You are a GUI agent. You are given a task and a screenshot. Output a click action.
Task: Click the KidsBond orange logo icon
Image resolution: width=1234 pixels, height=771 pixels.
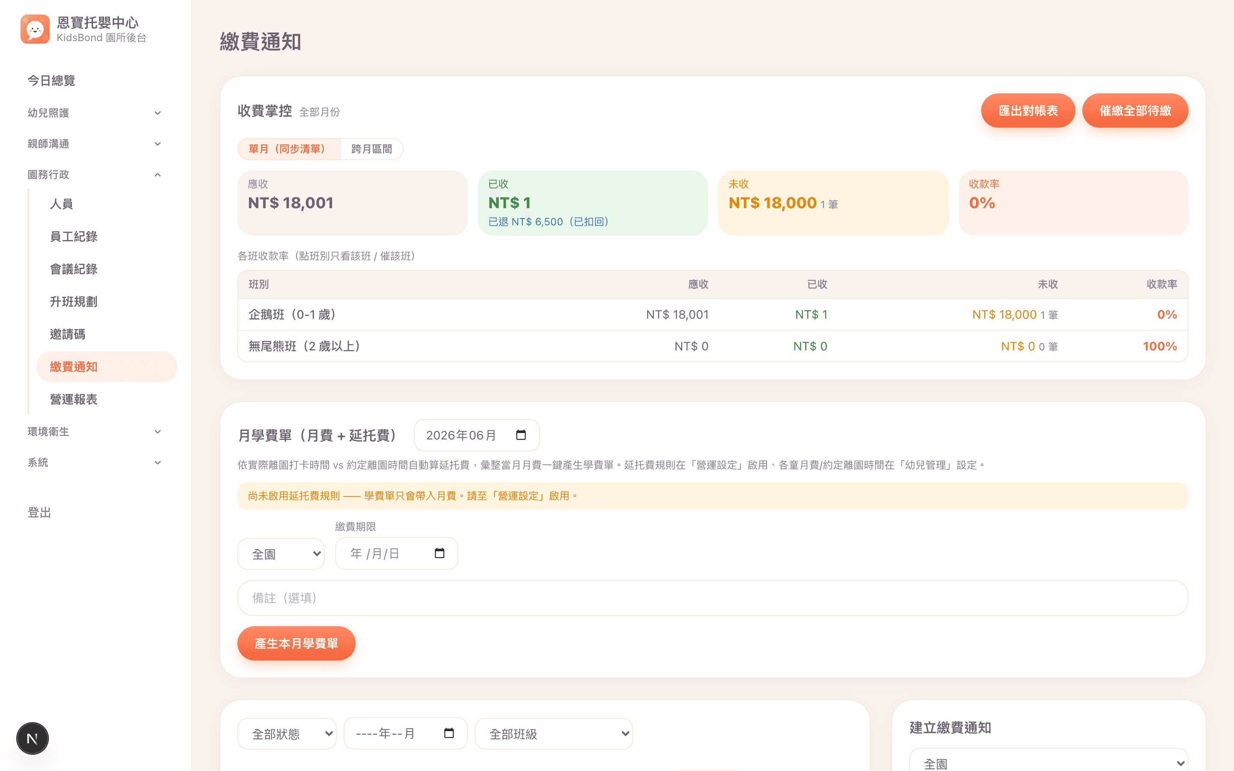pos(35,29)
